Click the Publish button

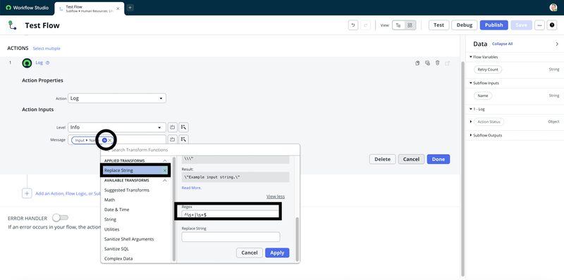tap(494, 25)
